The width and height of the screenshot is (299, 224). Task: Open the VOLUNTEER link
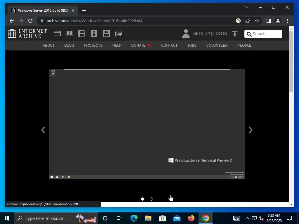217,45
